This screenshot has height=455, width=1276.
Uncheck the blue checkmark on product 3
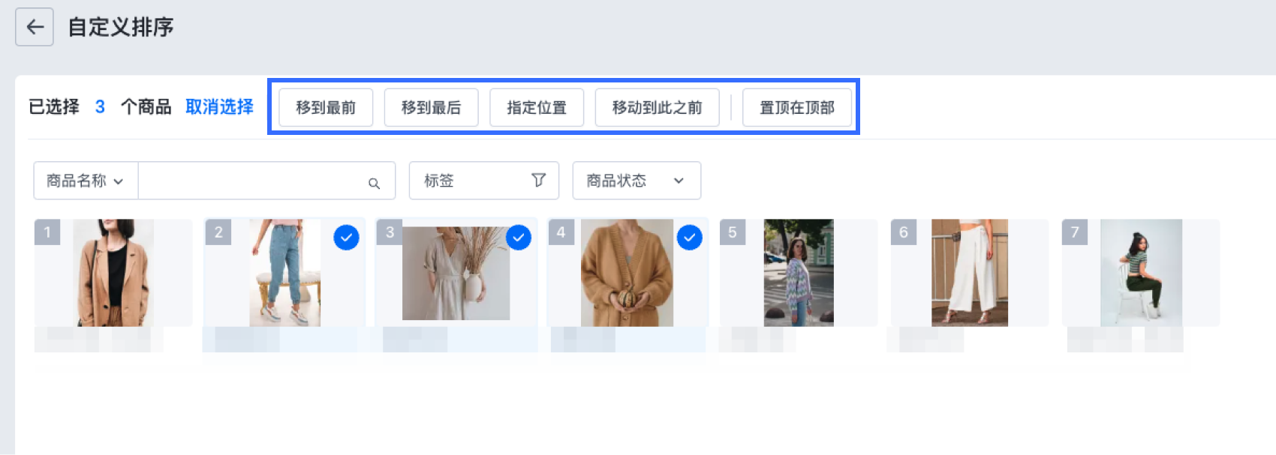(519, 238)
